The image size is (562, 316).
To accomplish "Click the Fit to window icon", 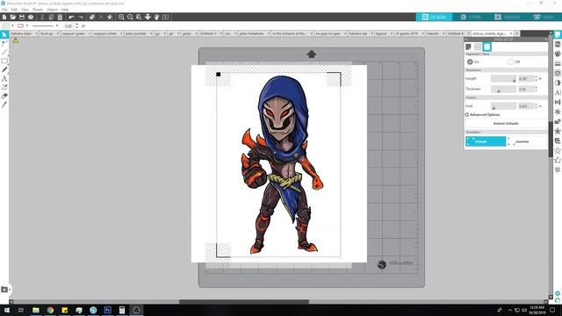I will pyautogui.click(x=165, y=17).
